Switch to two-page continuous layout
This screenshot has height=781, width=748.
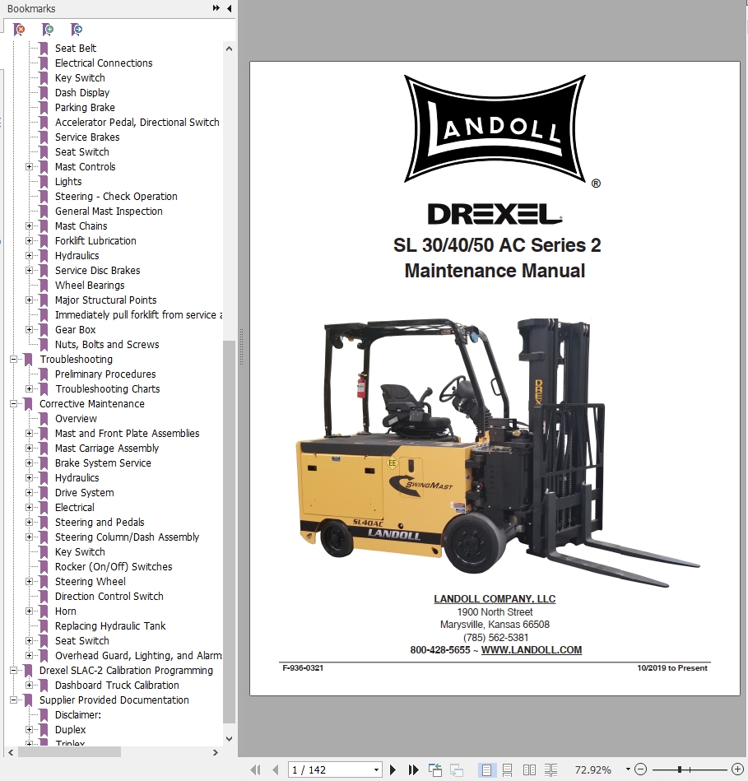(551, 770)
